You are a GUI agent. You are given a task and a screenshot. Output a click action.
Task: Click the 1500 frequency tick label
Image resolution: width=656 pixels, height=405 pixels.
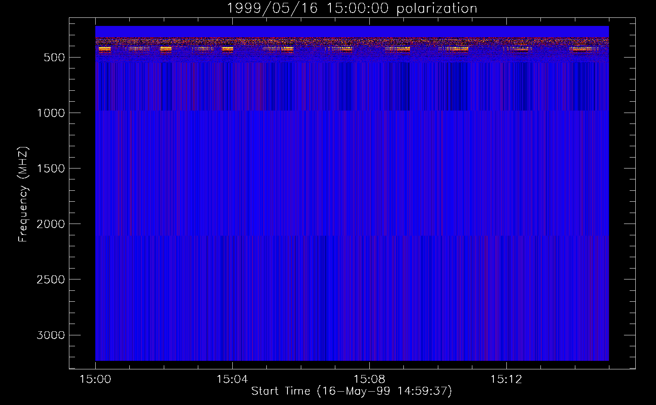coord(51,168)
